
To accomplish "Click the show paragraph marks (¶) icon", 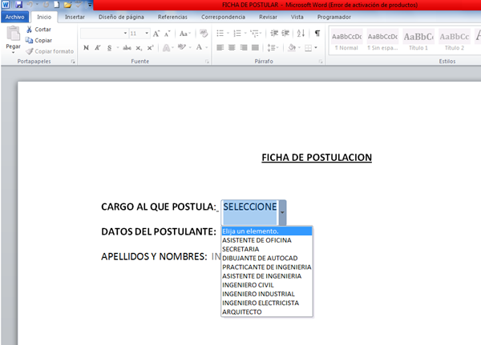I will click(x=317, y=34).
